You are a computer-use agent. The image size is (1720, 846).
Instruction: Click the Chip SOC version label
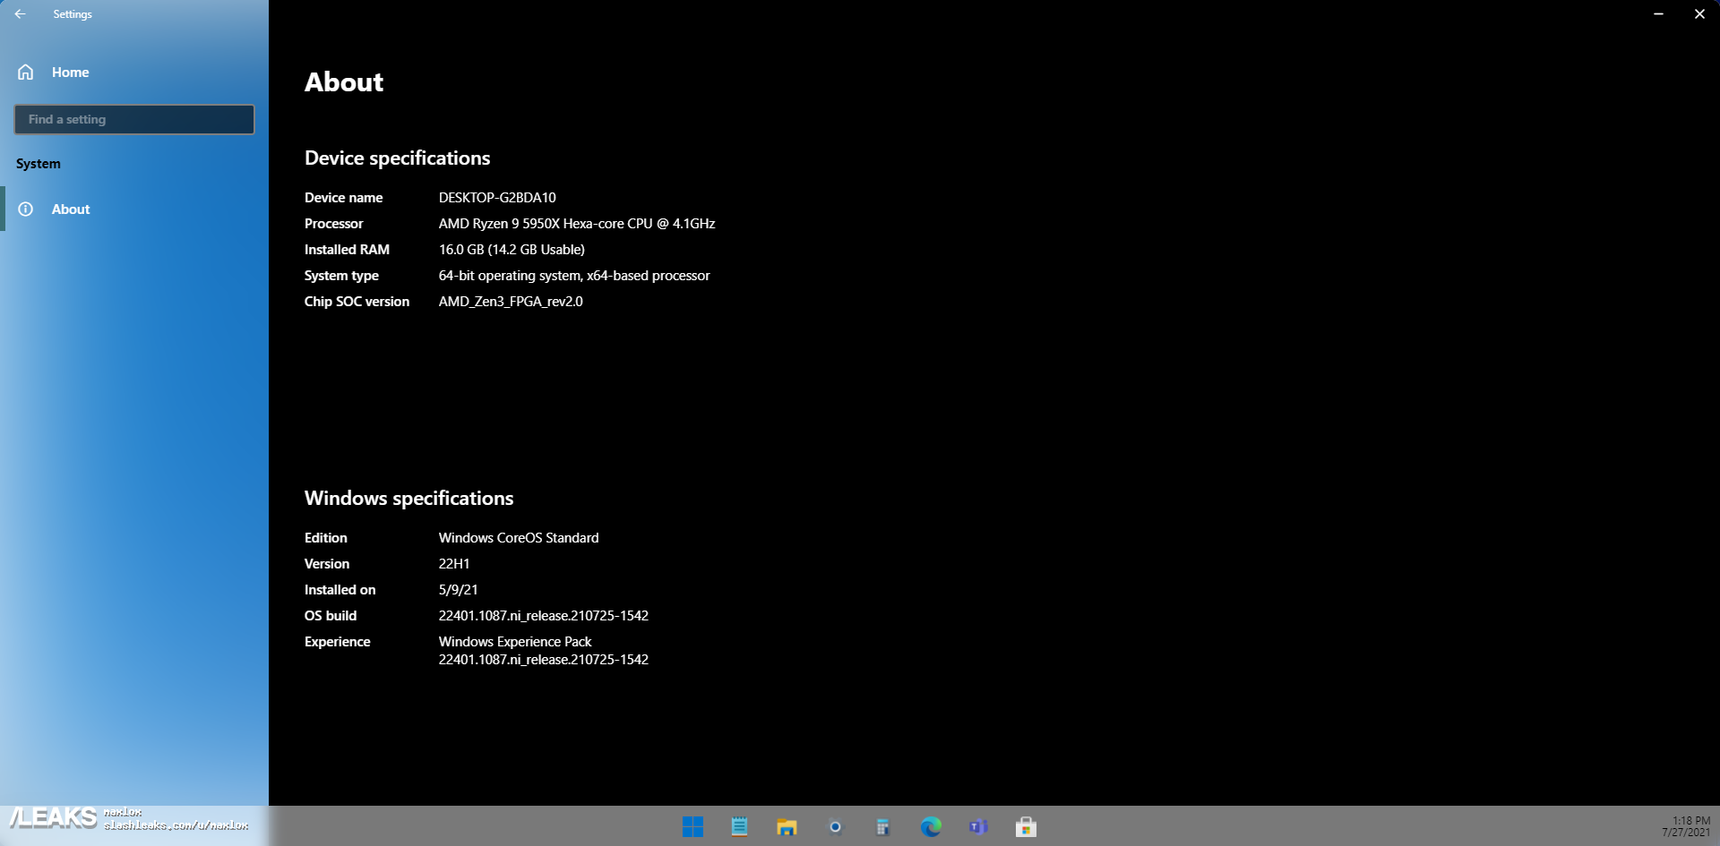click(x=357, y=302)
